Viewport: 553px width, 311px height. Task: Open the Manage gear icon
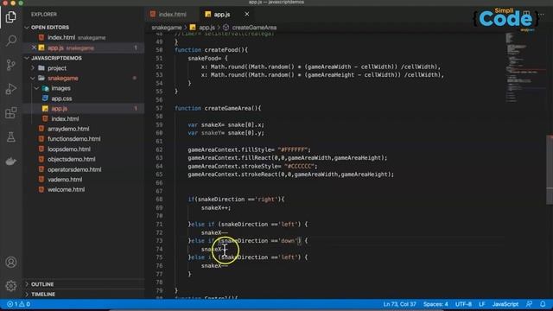(x=11, y=286)
